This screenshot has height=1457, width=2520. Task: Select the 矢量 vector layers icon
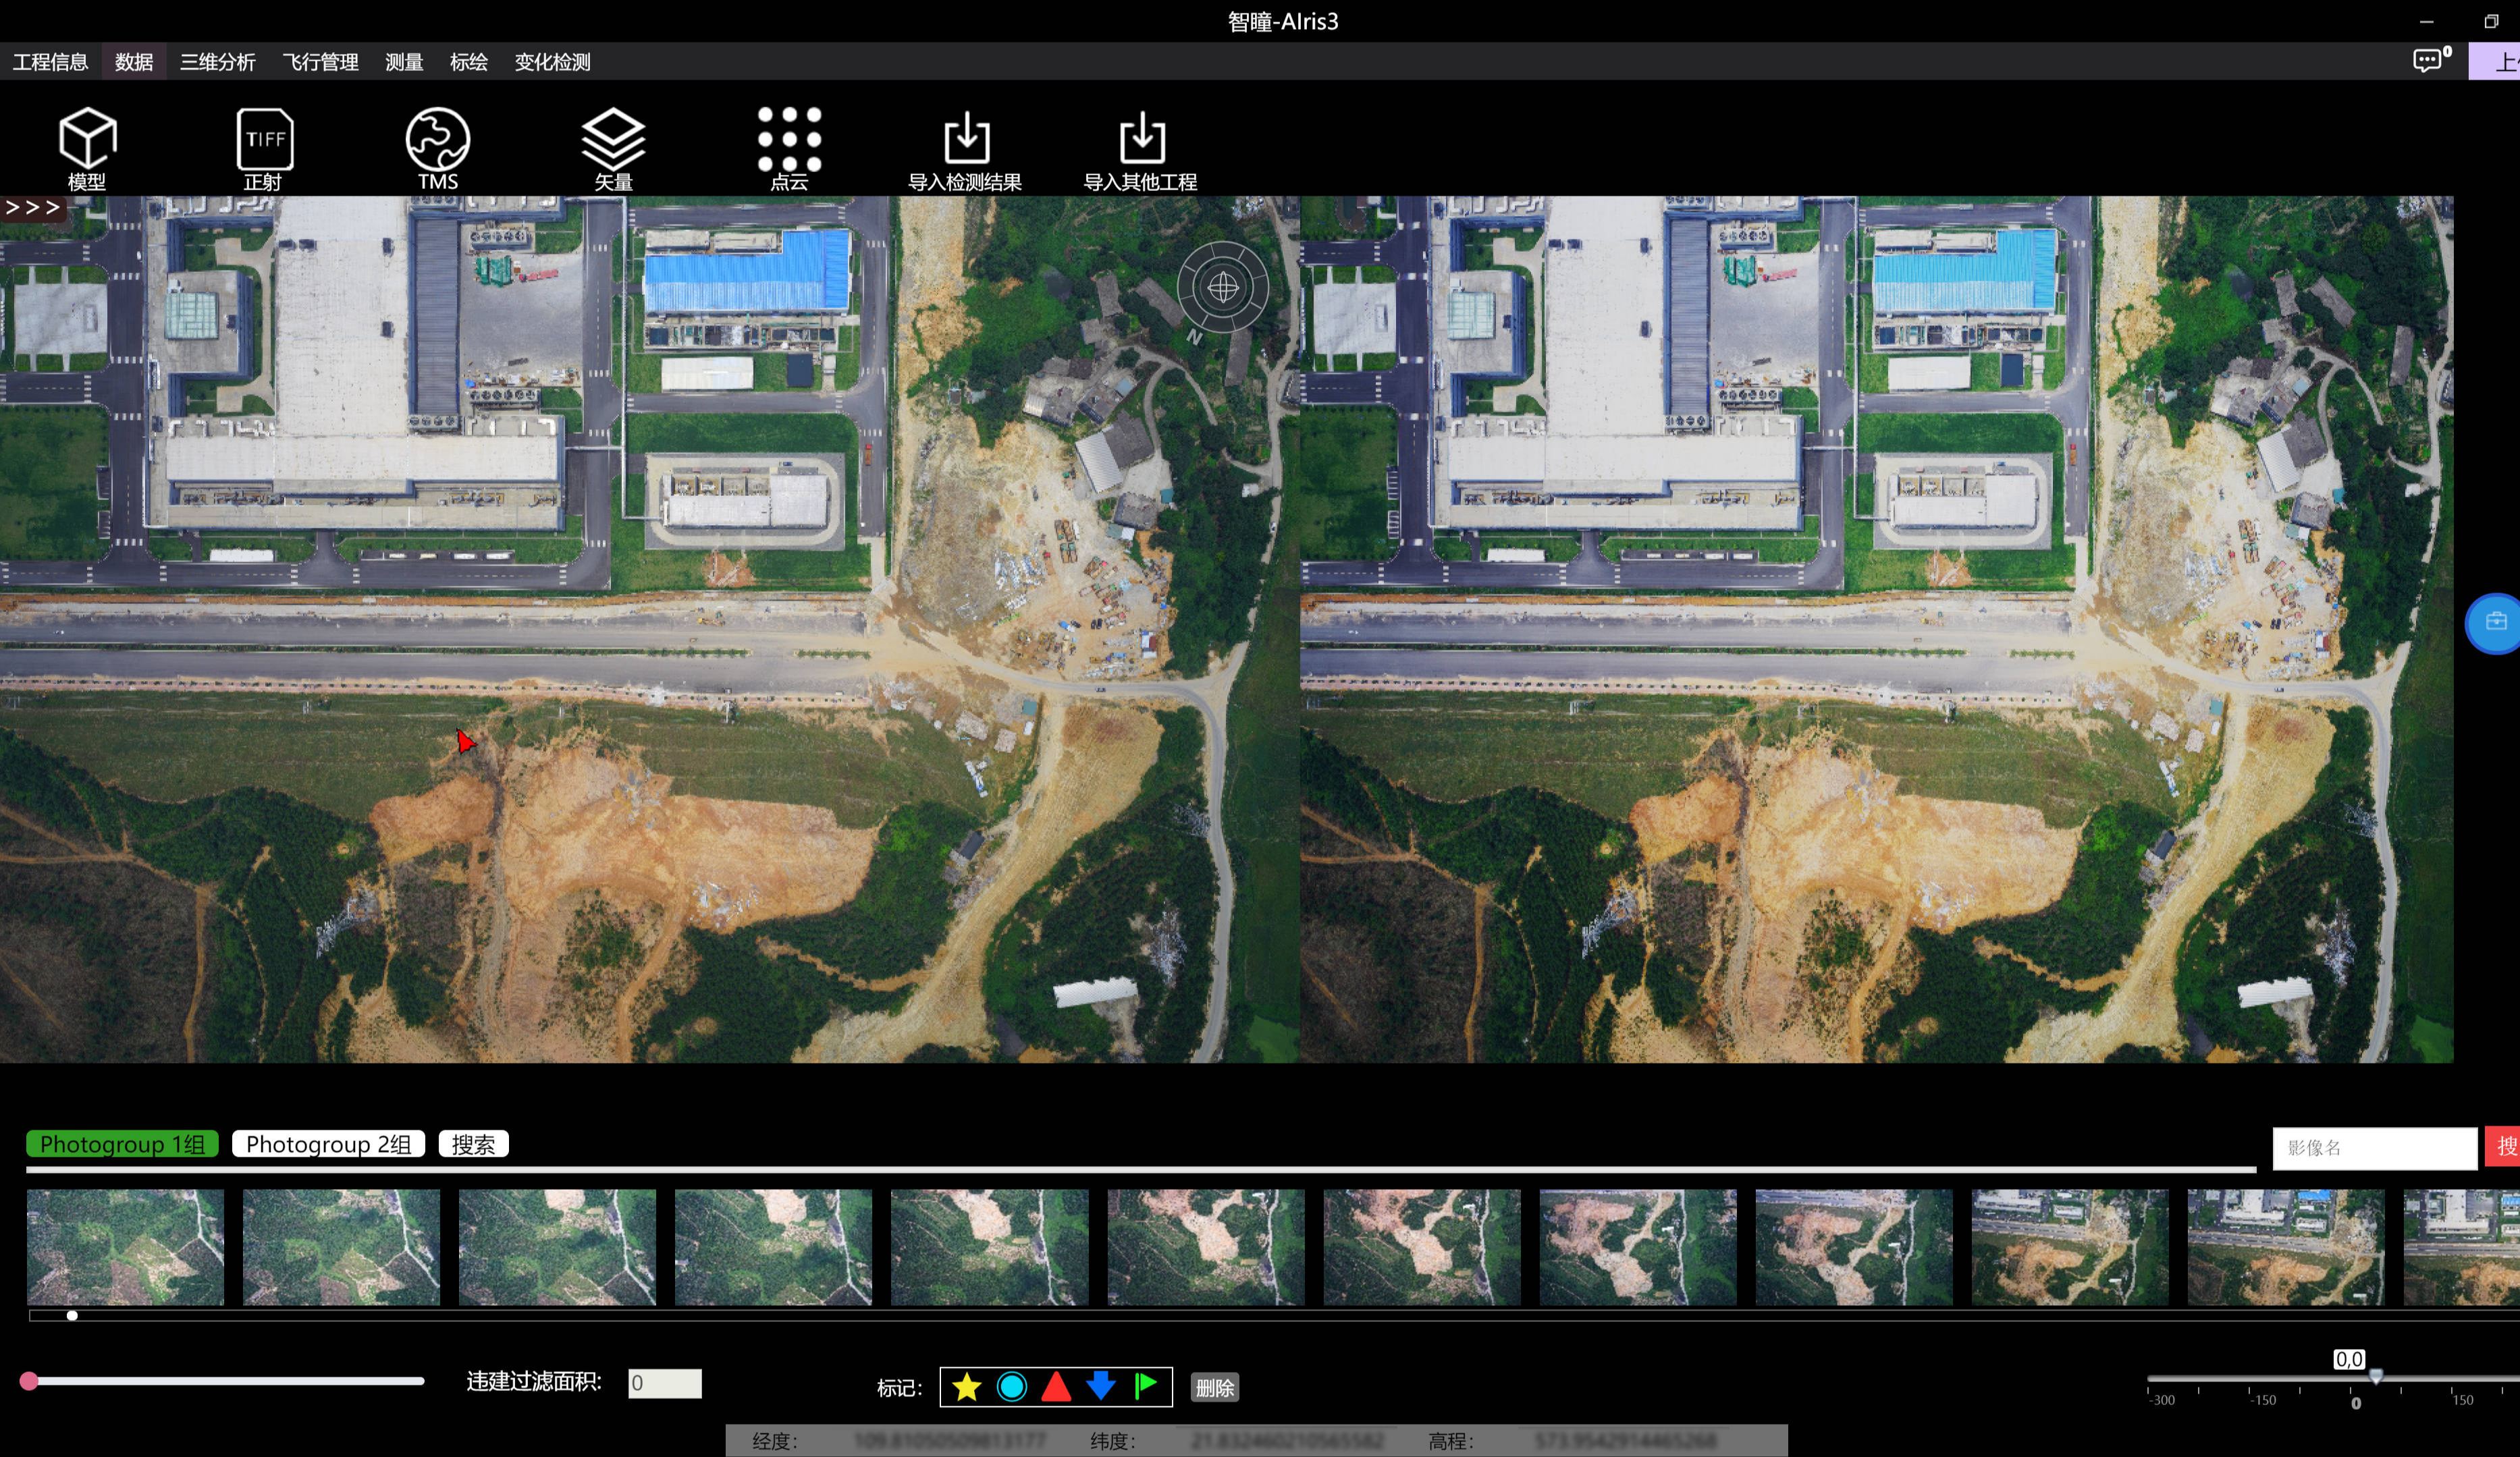[613, 140]
